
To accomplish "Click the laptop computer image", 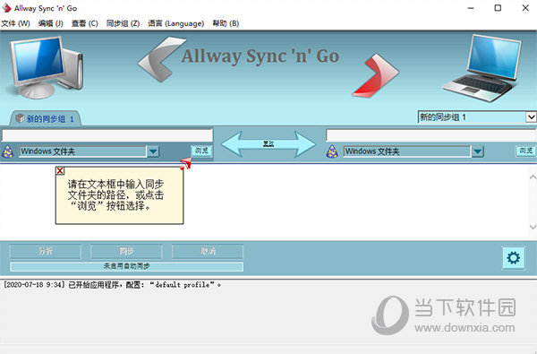I will click(483, 67).
